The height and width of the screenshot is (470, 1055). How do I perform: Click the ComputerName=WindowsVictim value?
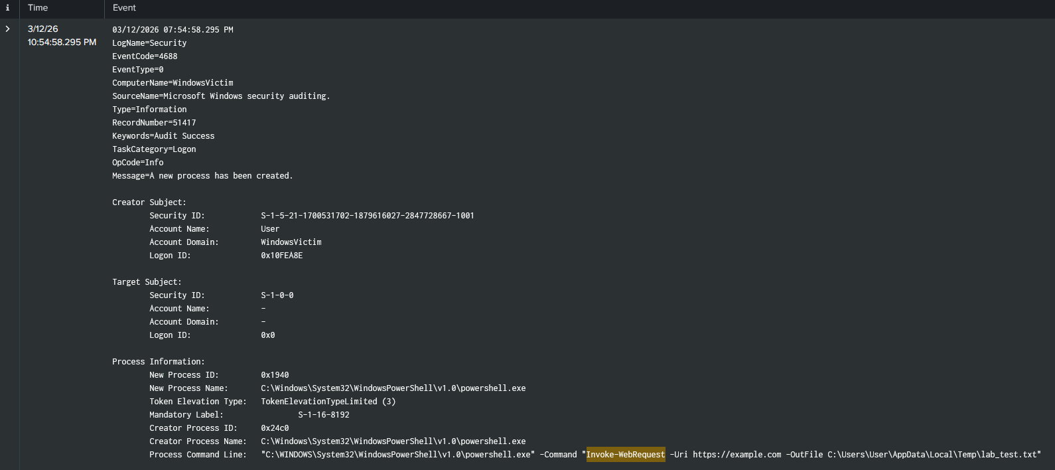173,83
